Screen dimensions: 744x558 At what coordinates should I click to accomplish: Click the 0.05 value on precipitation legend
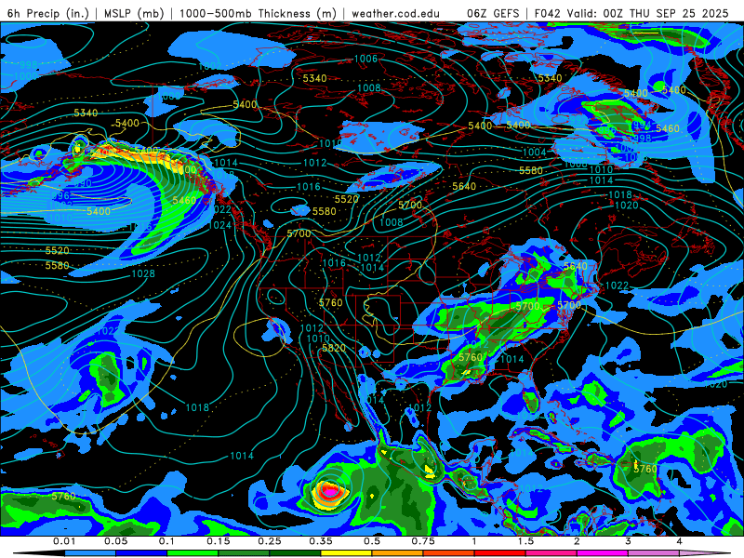pyautogui.click(x=115, y=541)
